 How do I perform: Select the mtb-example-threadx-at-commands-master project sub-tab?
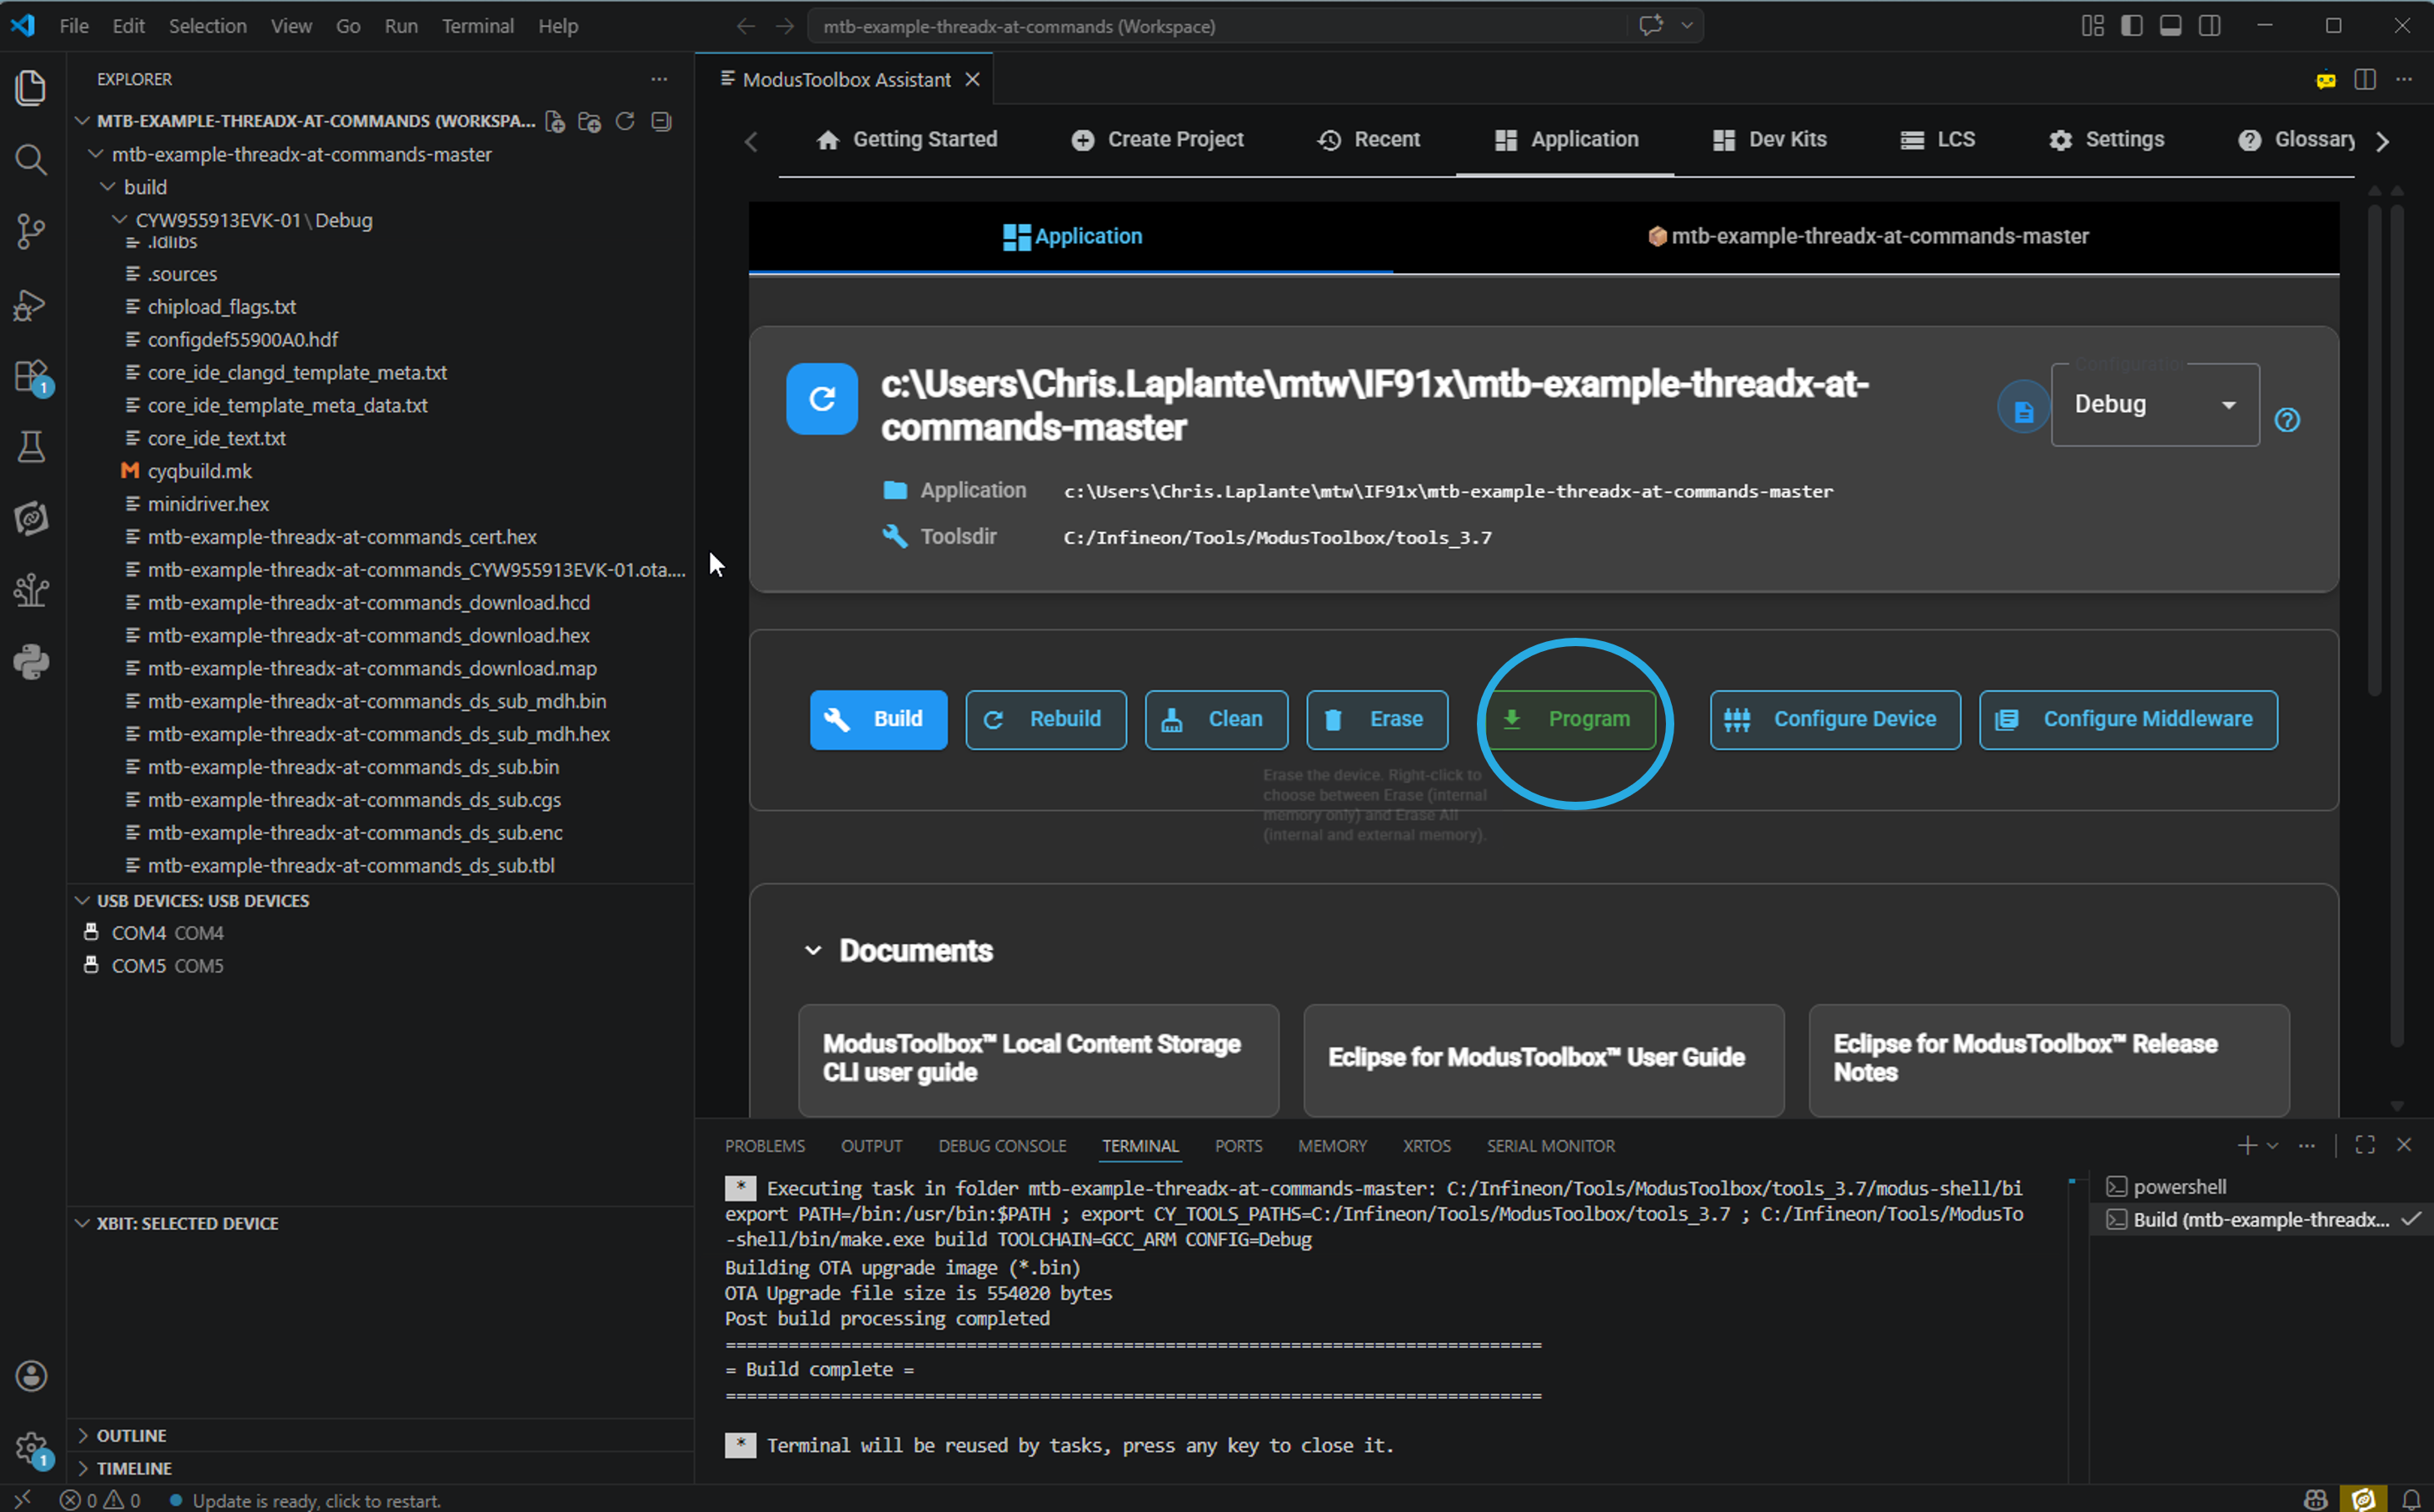pyautogui.click(x=1868, y=237)
